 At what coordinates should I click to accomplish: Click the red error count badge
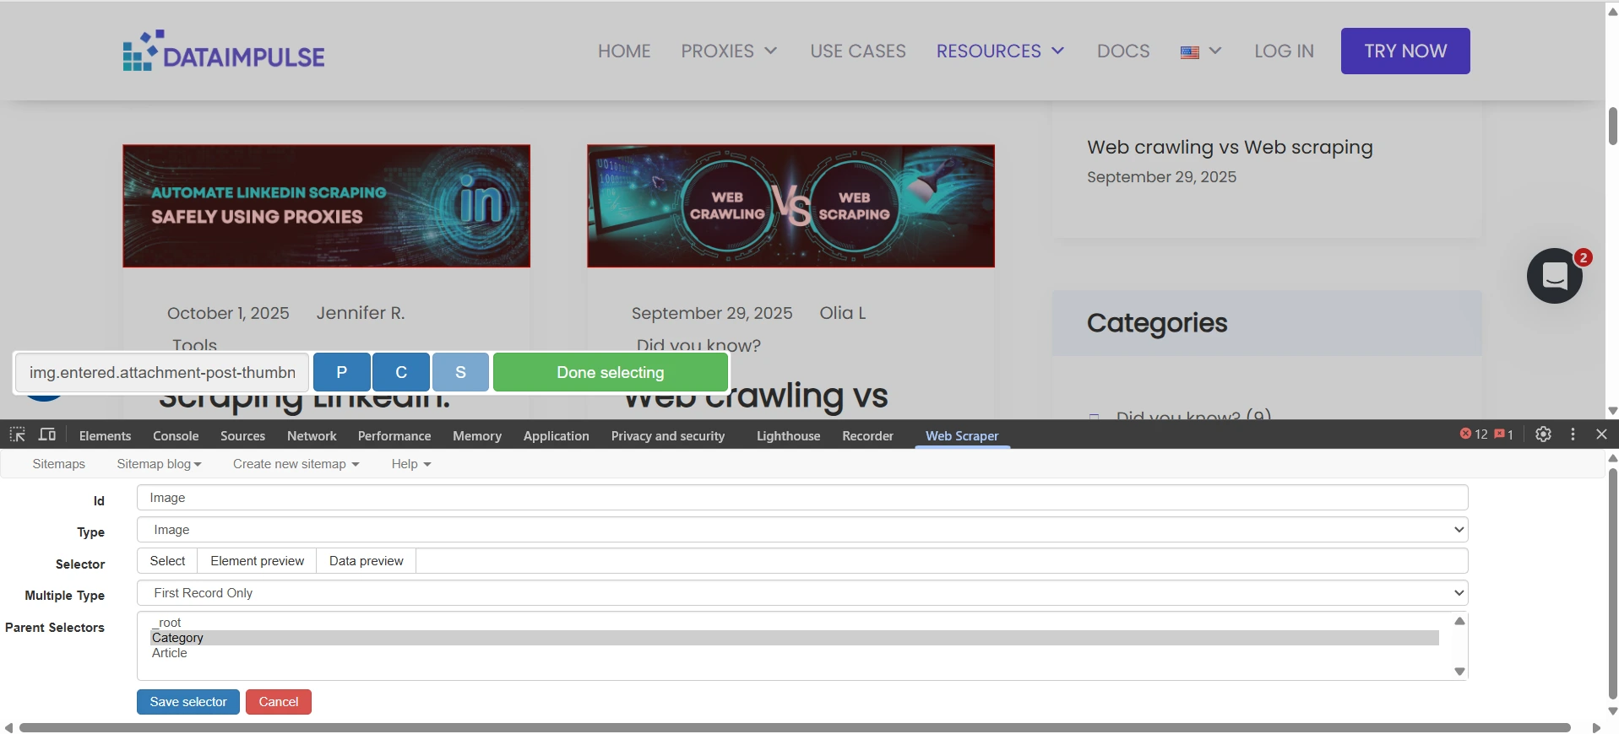(x=1474, y=434)
